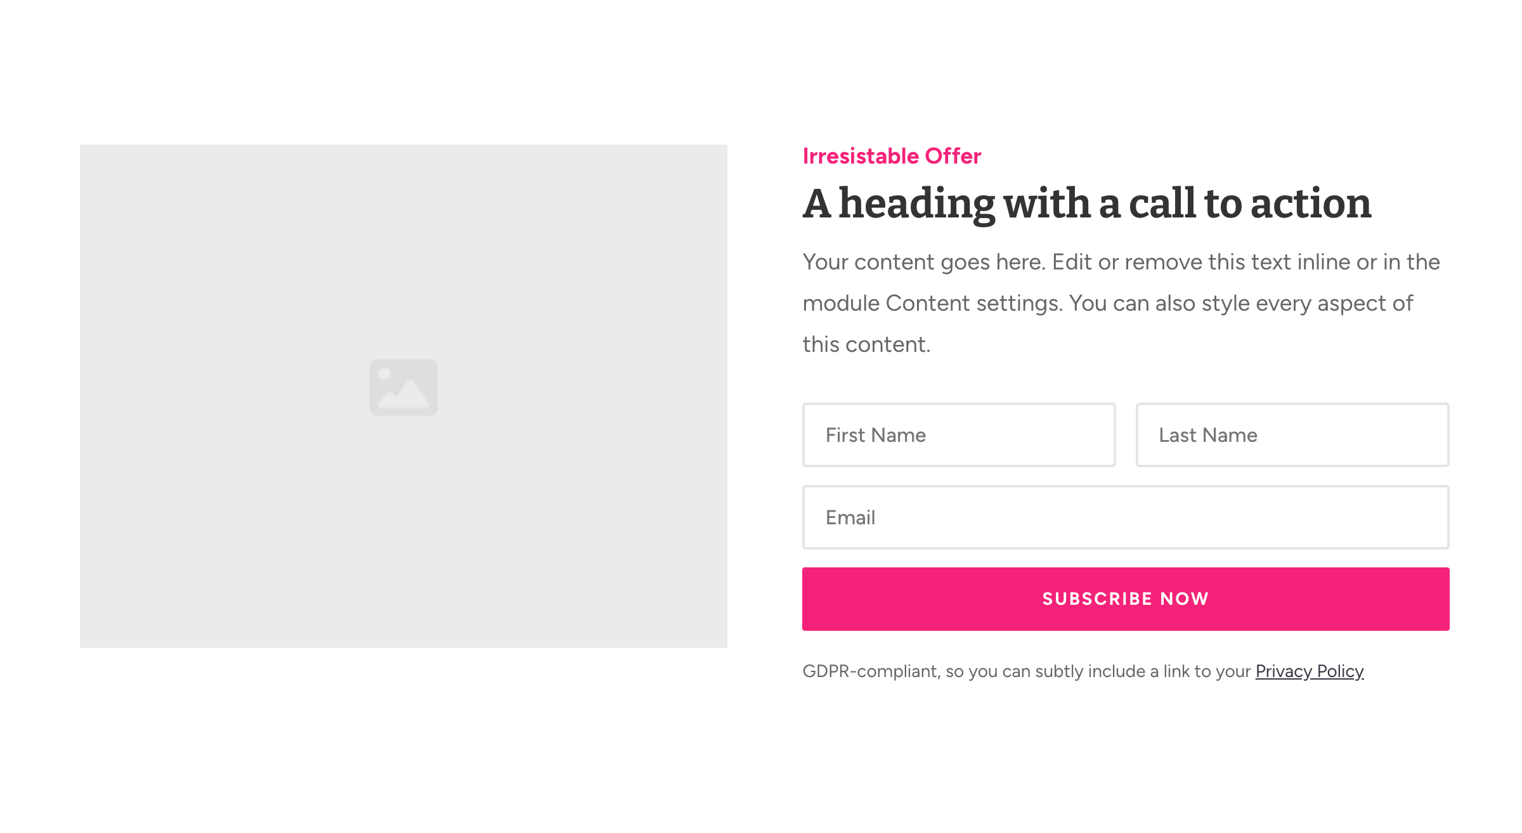
Task: Click into the Email field
Action: [x=1126, y=517]
